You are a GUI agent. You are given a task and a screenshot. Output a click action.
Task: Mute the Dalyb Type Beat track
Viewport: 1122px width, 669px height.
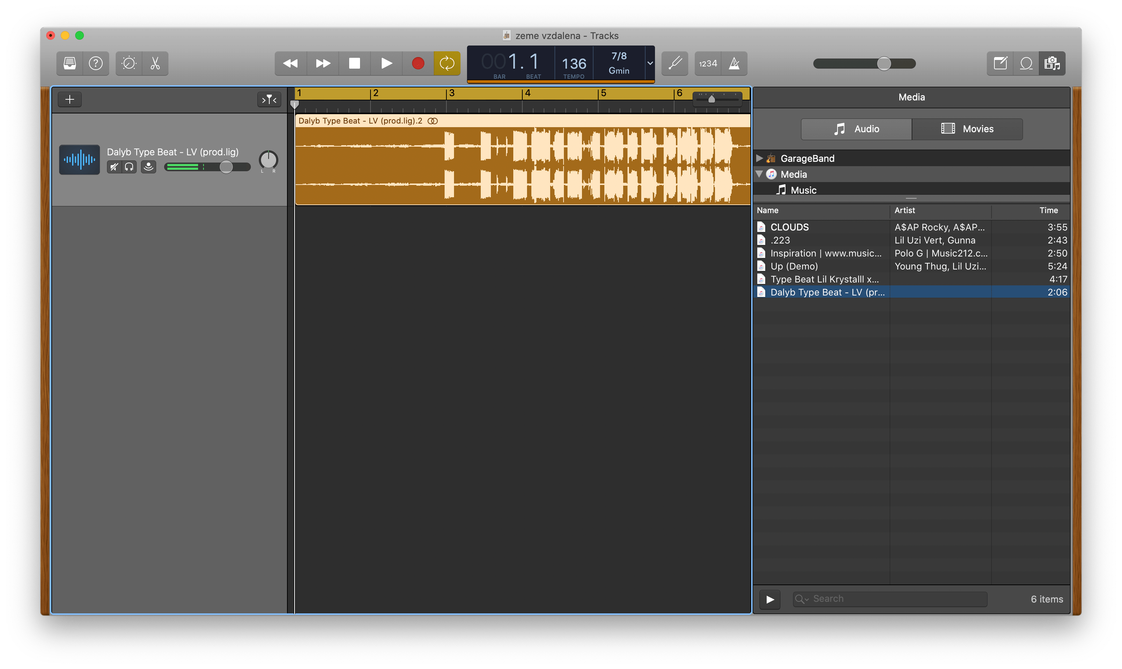[114, 167]
